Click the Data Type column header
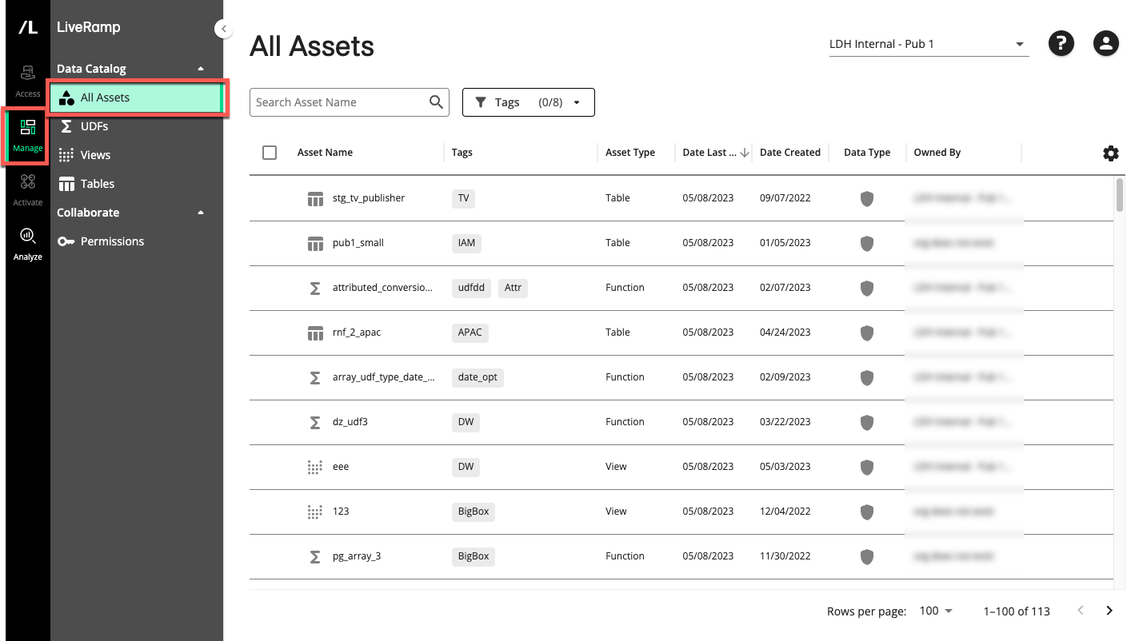This screenshot has height=641, width=1139. 867,153
